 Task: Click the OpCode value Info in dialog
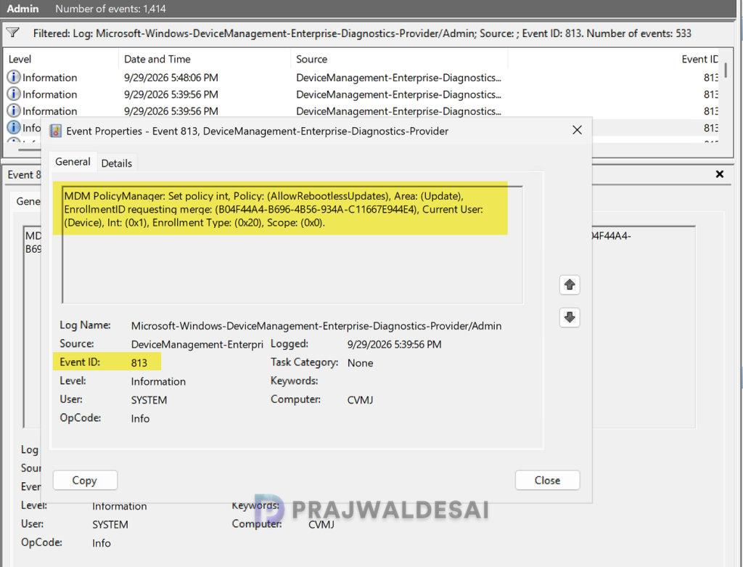tap(140, 419)
